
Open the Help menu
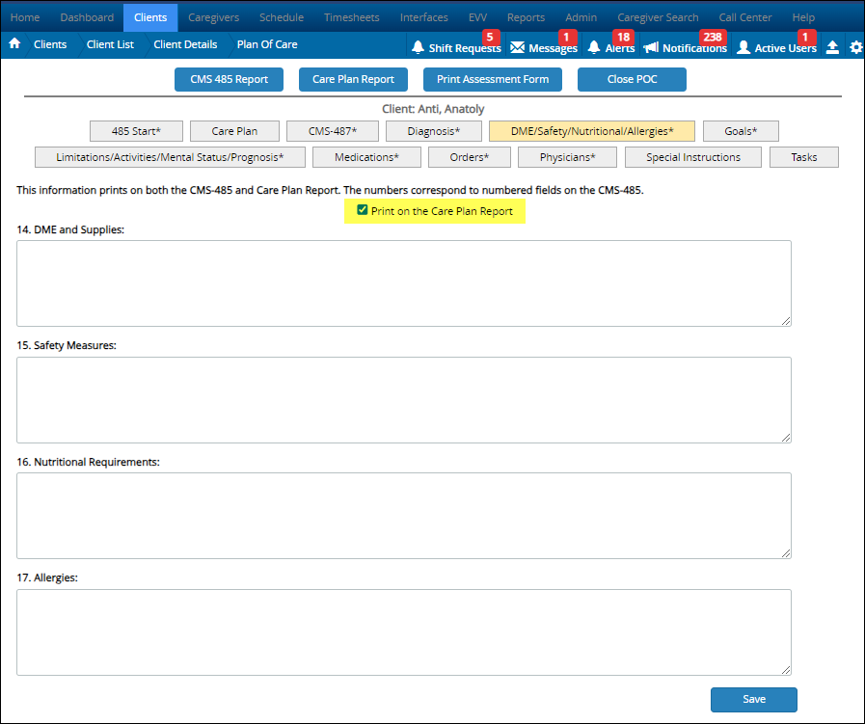click(x=803, y=17)
